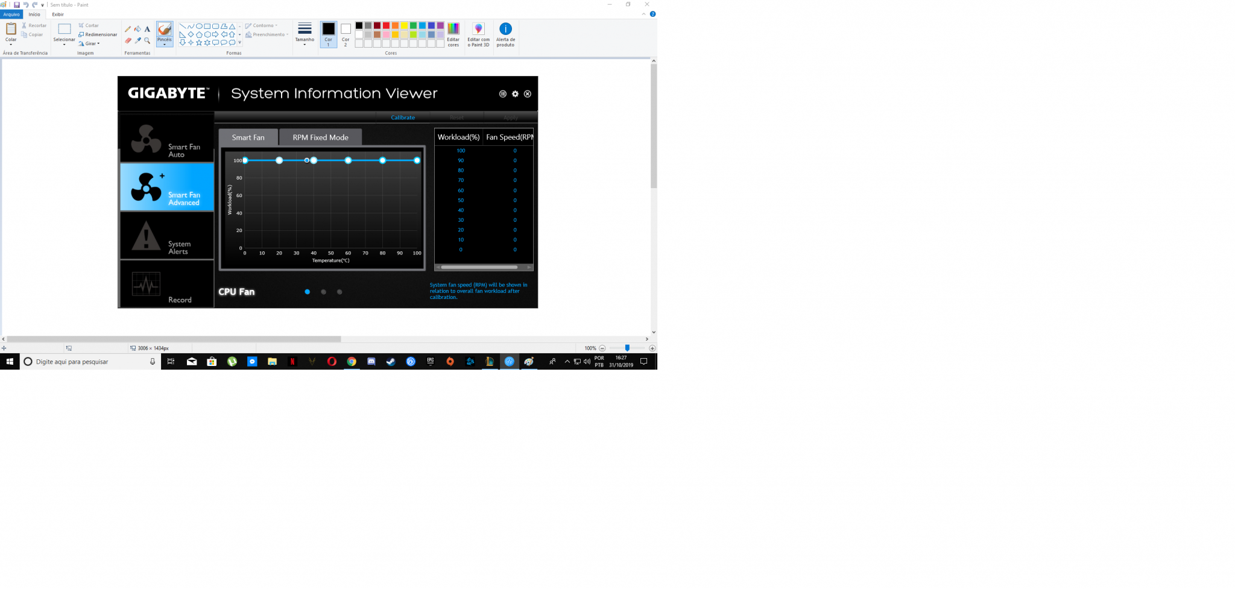Viewport: 1235px width, 589px height.
Task: Expand the Formas shapes gallery
Action: 239,43
